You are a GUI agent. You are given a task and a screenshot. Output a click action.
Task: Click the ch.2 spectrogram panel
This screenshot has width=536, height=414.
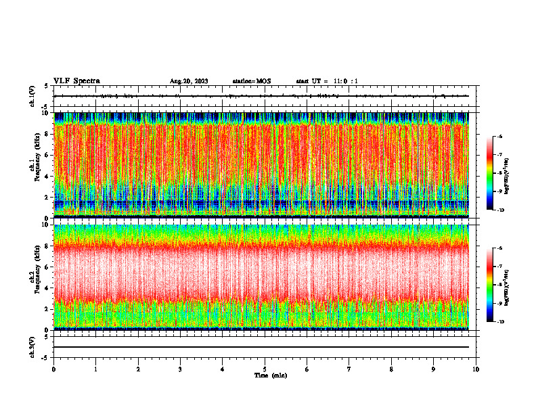(261, 277)
